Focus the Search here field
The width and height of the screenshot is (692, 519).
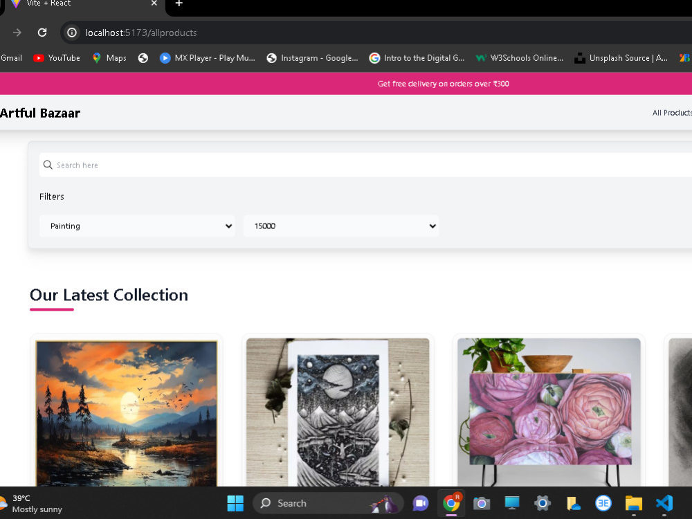(365, 165)
